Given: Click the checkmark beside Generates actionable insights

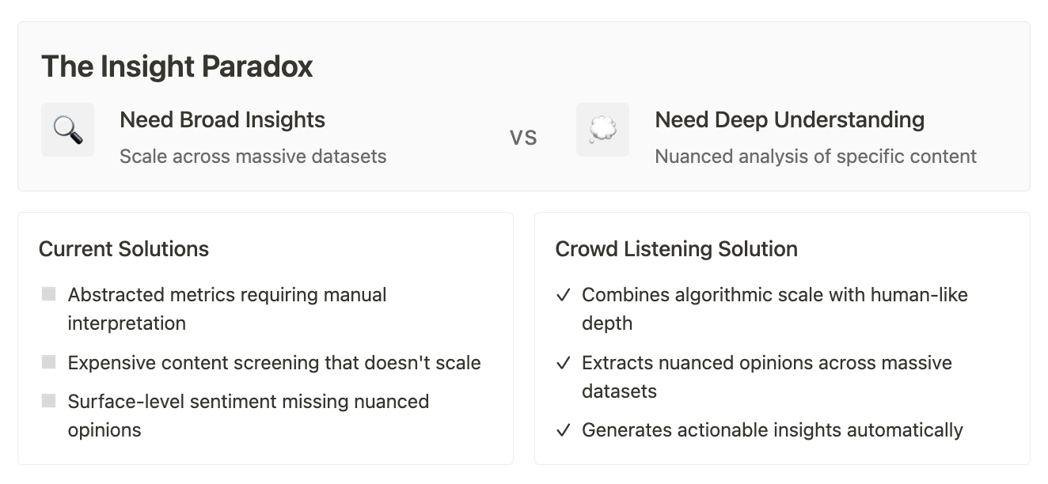Looking at the screenshot, I should coord(564,430).
